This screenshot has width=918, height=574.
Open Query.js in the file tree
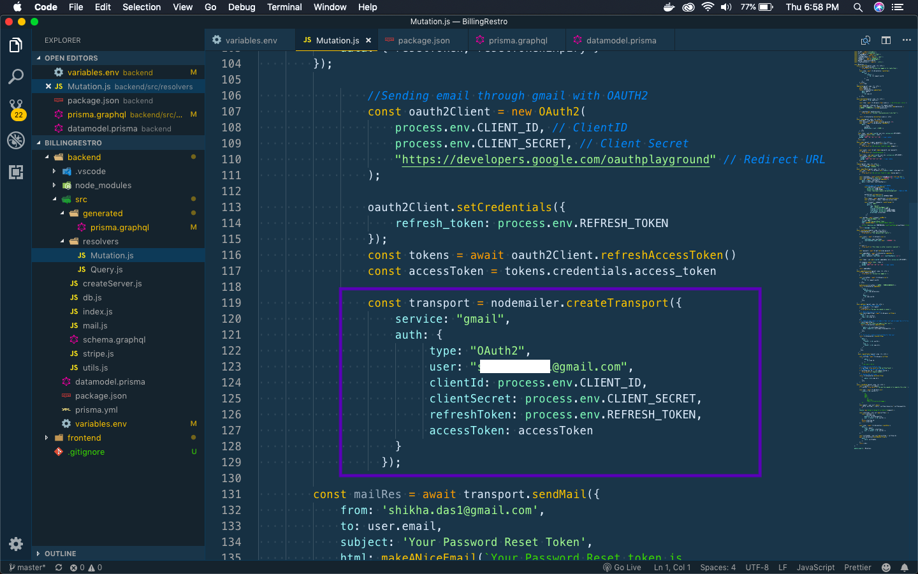pyautogui.click(x=106, y=269)
